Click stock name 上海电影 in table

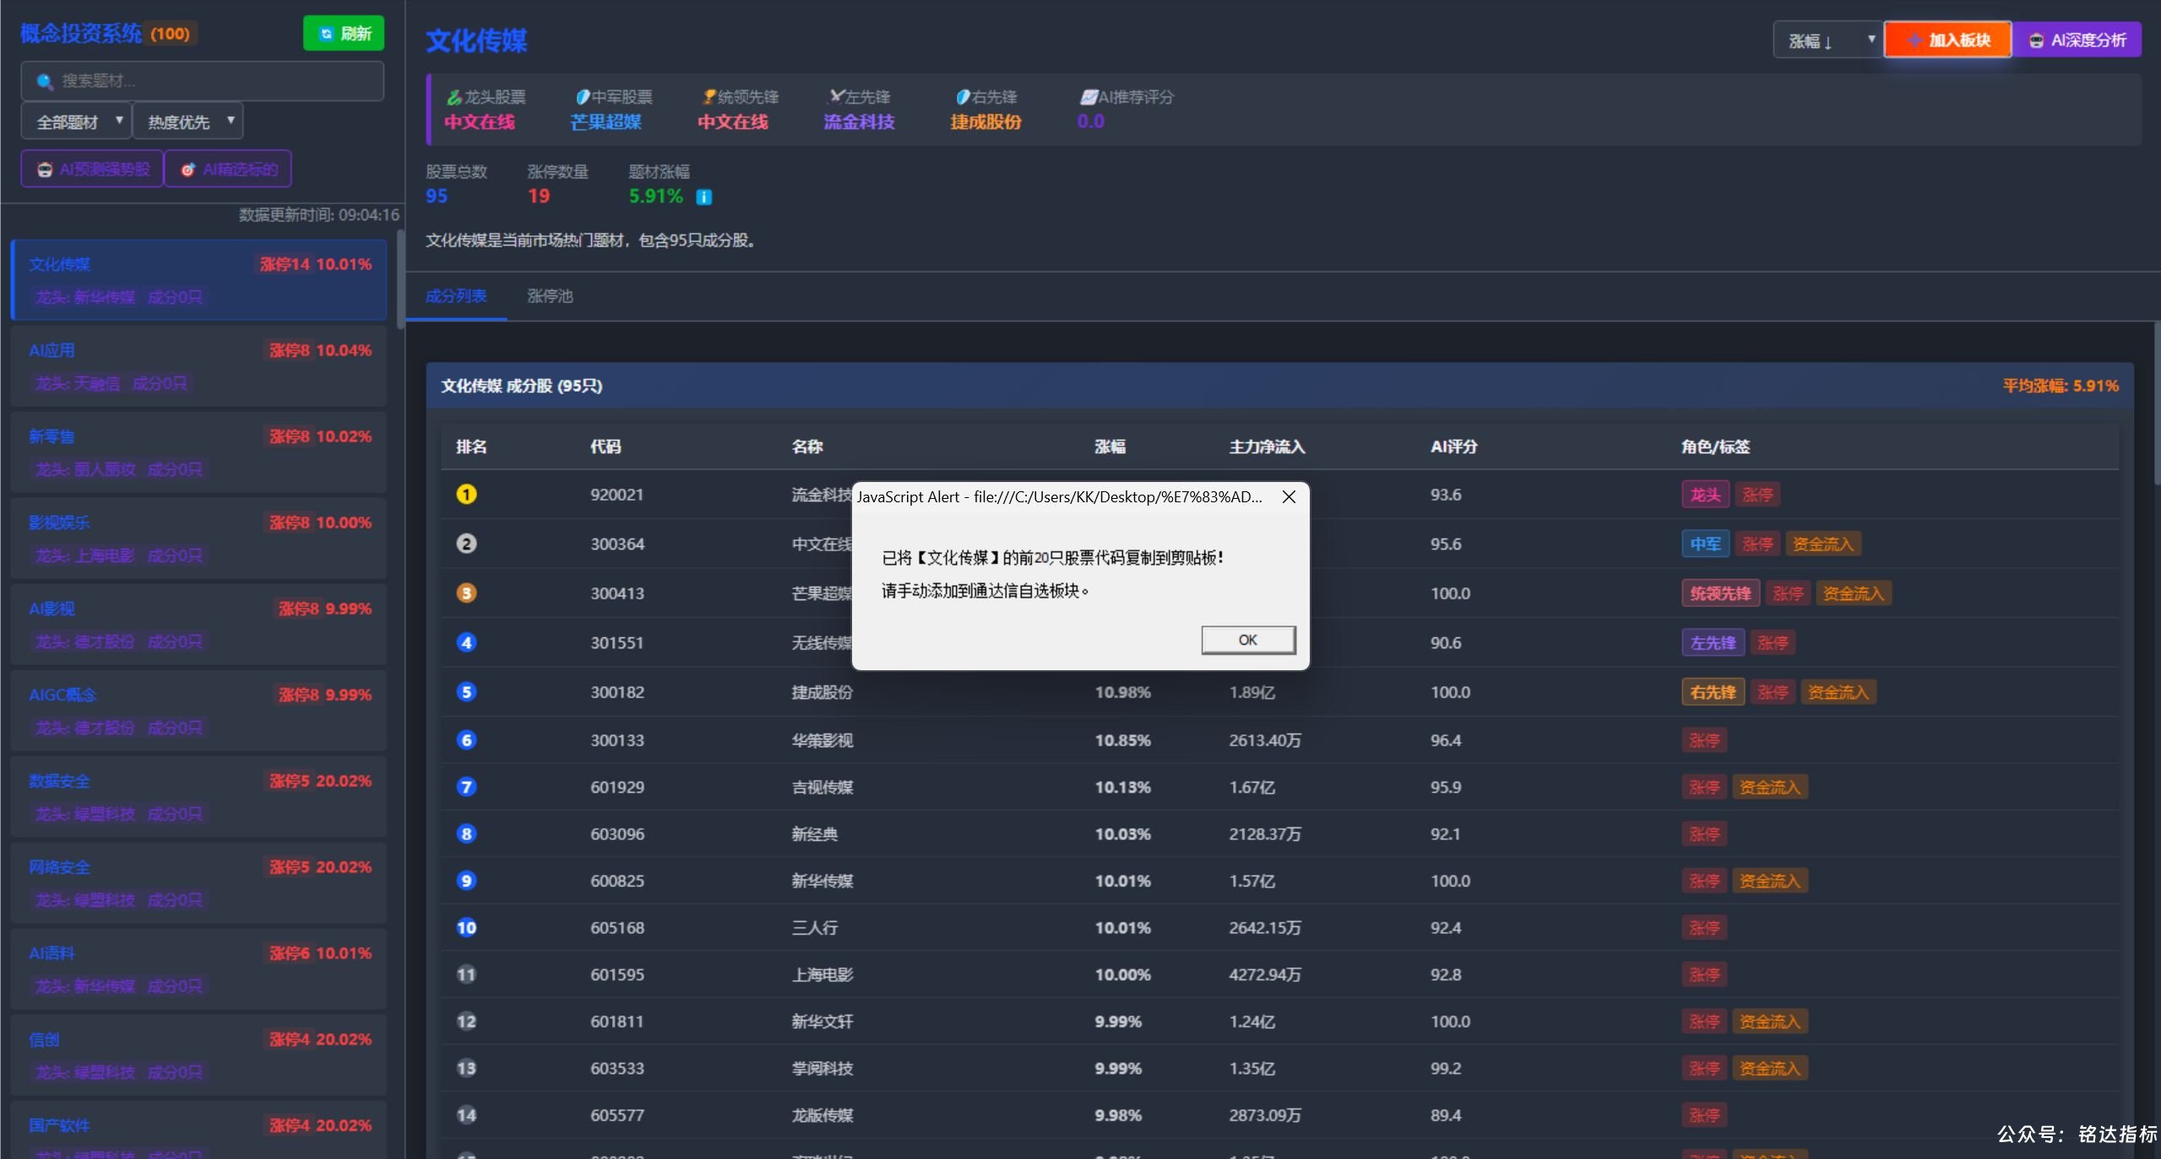(822, 975)
